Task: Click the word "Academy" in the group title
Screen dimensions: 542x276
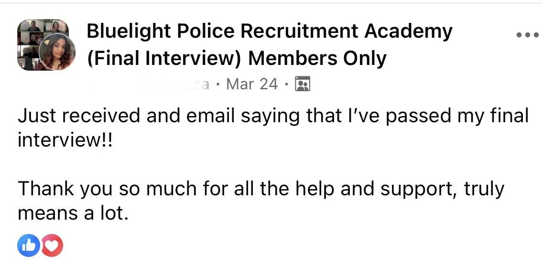Action: [x=408, y=32]
